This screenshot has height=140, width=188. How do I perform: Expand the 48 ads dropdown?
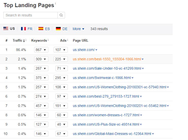tap(62, 124)
